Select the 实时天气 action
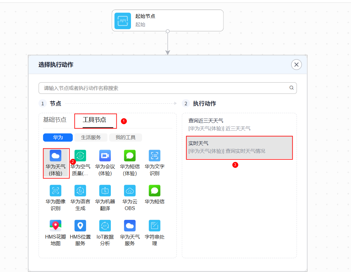 coord(239,147)
